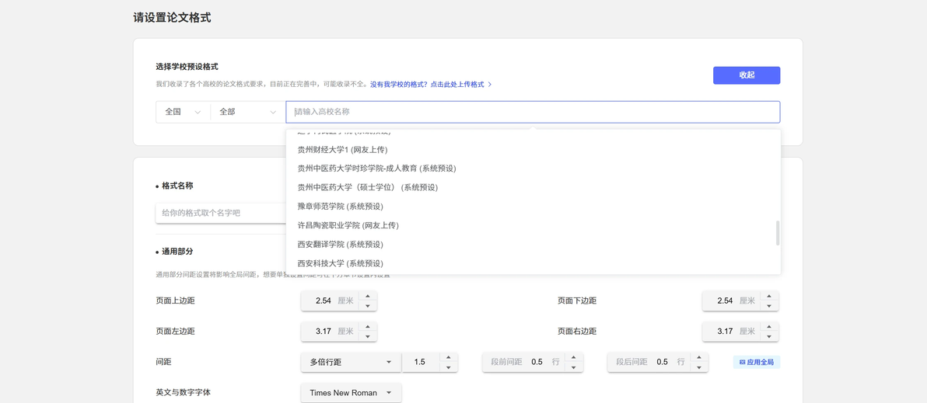Decrease the line spacing 1.5 value
This screenshot has height=403, width=927.
(449, 367)
